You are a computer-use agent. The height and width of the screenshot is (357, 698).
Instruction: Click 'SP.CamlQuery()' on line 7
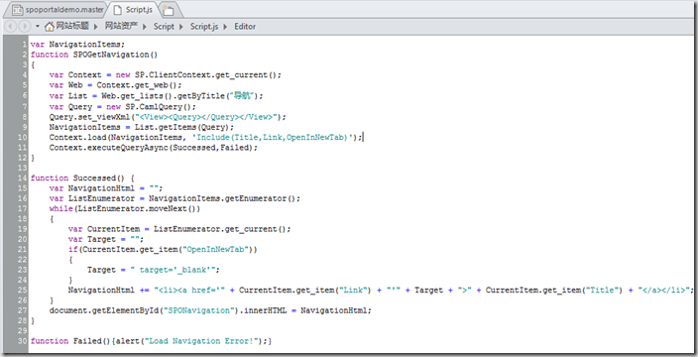point(158,107)
